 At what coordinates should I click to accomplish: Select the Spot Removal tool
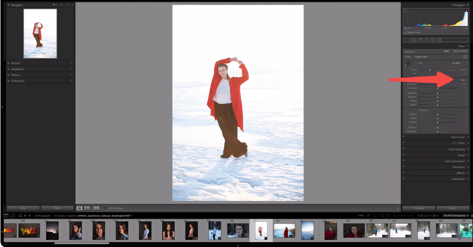click(x=414, y=40)
